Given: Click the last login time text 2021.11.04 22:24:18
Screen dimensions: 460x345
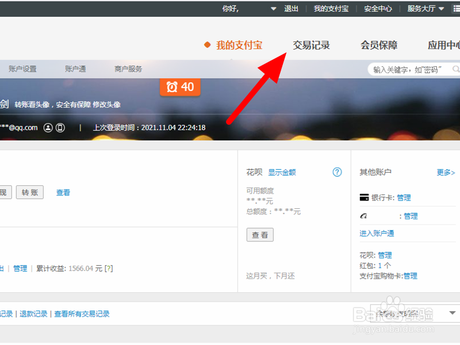Looking at the screenshot, I should pyautogui.click(x=174, y=128).
